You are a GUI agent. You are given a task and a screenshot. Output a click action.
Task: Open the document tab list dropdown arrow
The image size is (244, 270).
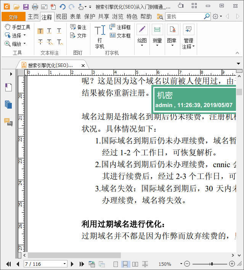pyautogui.click(x=238, y=64)
